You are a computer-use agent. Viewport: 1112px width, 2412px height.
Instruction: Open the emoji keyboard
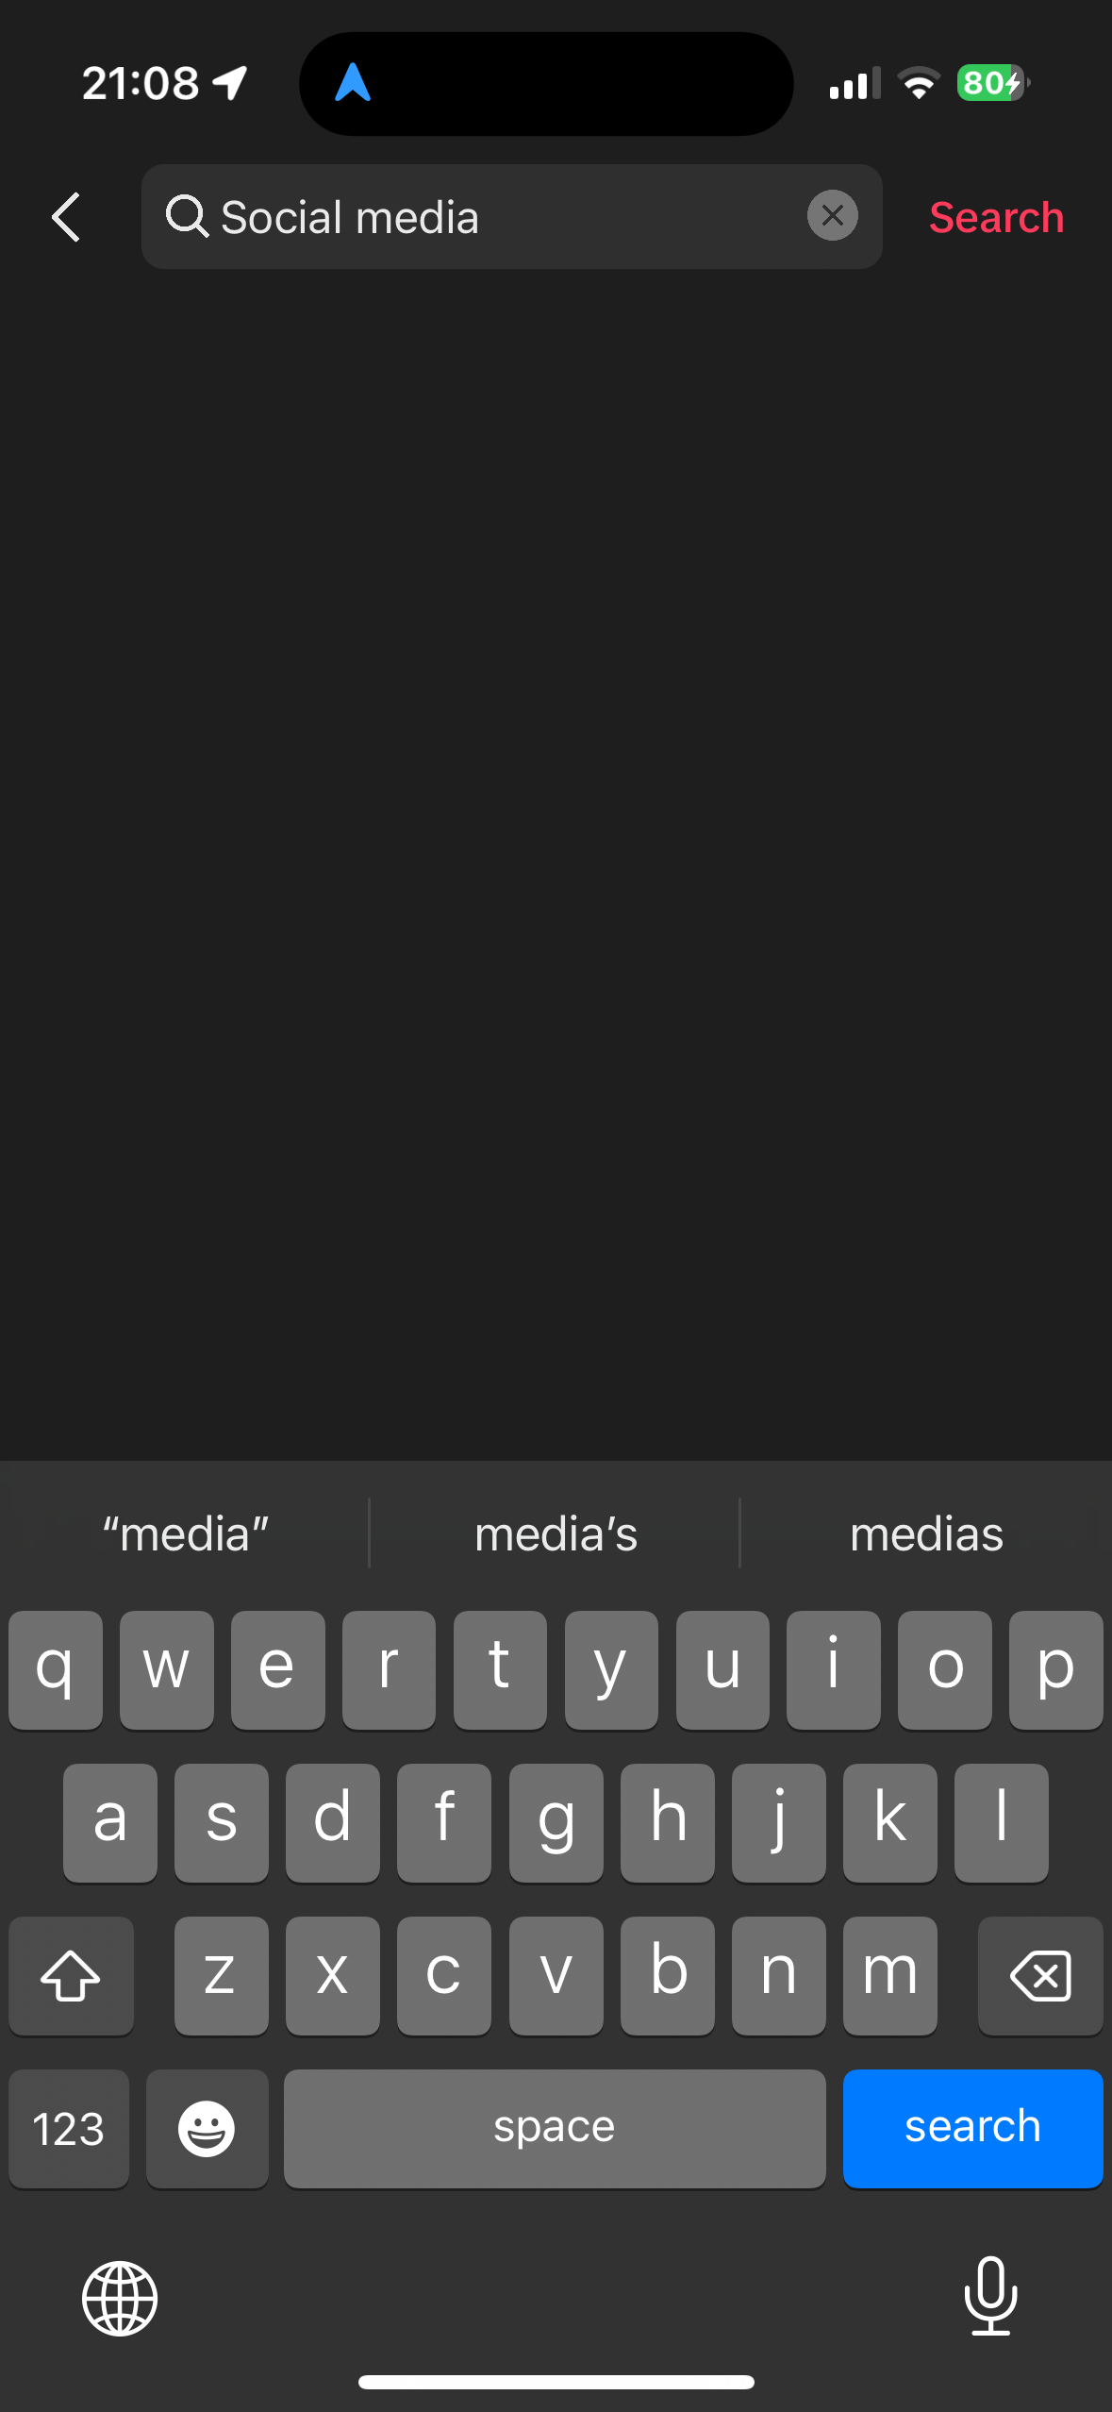point(207,2128)
